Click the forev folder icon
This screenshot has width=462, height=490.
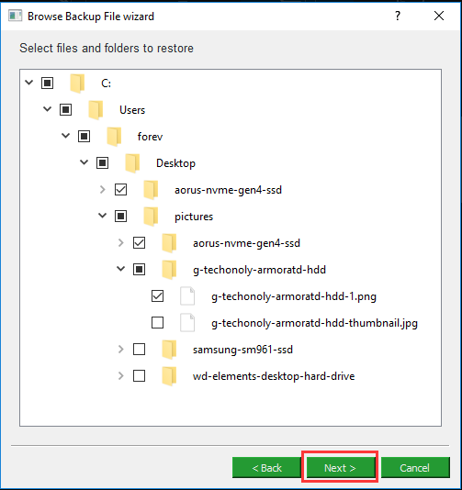(114, 137)
